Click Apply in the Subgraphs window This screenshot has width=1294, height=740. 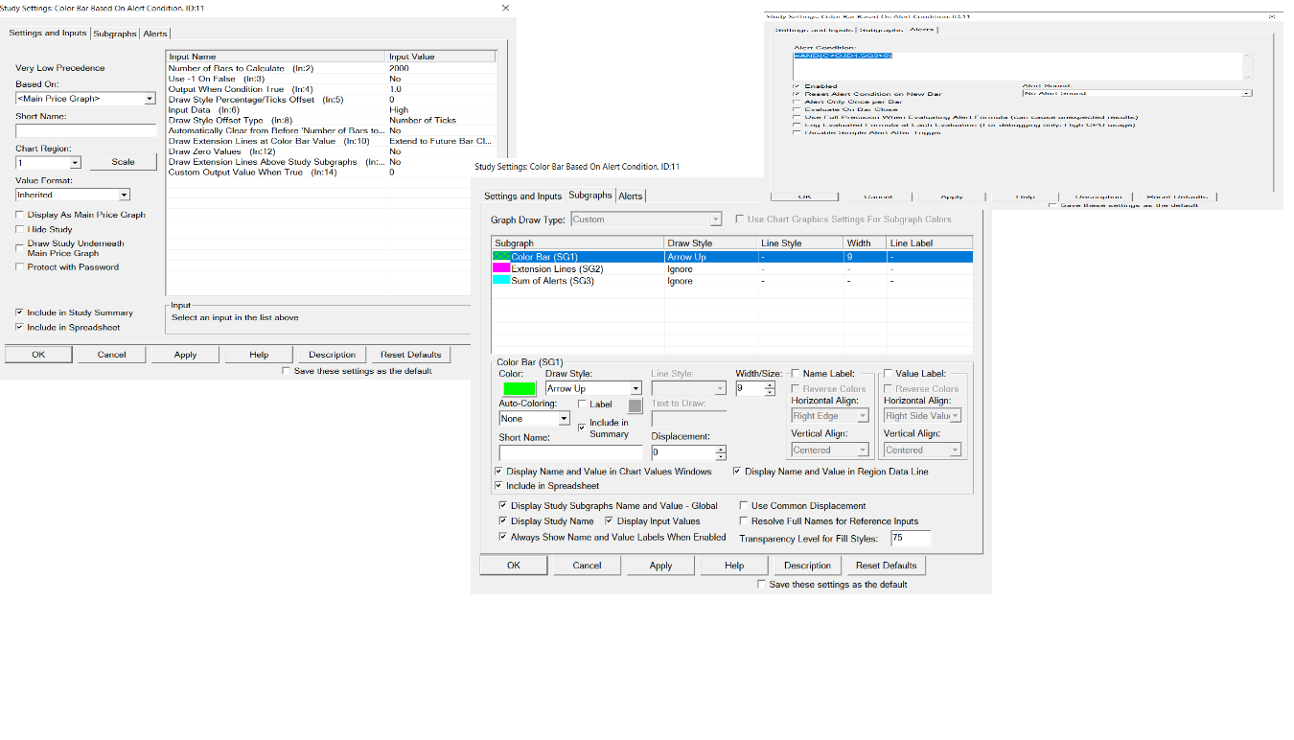(661, 566)
